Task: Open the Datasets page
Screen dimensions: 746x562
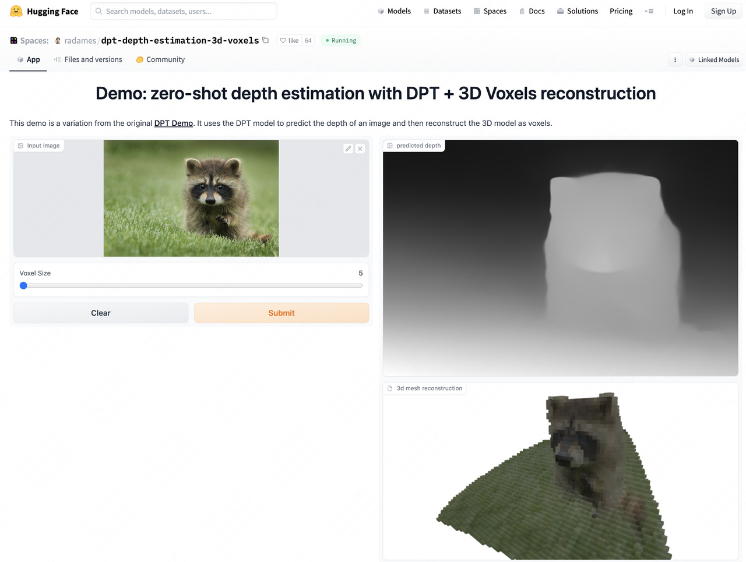Action: (x=442, y=11)
